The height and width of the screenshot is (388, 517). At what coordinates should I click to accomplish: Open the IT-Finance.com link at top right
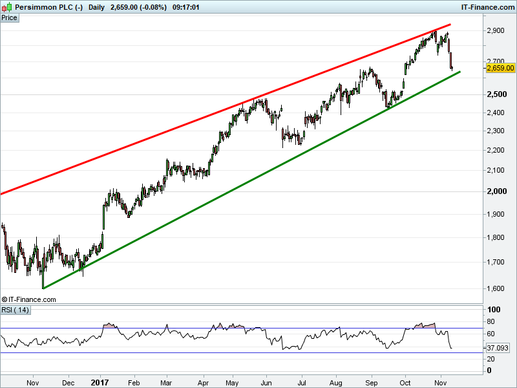click(488, 7)
